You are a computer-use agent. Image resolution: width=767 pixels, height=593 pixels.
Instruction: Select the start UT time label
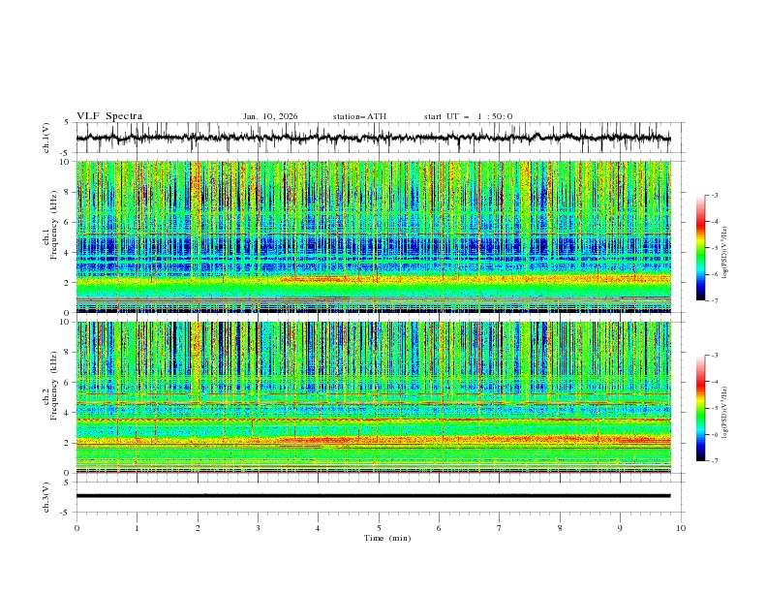coord(468,116)
